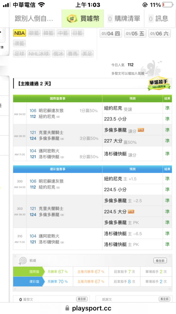This screenshot has width=176, height=314.
Task: Tap the battery icon in status bar
Action: point(168,5)
